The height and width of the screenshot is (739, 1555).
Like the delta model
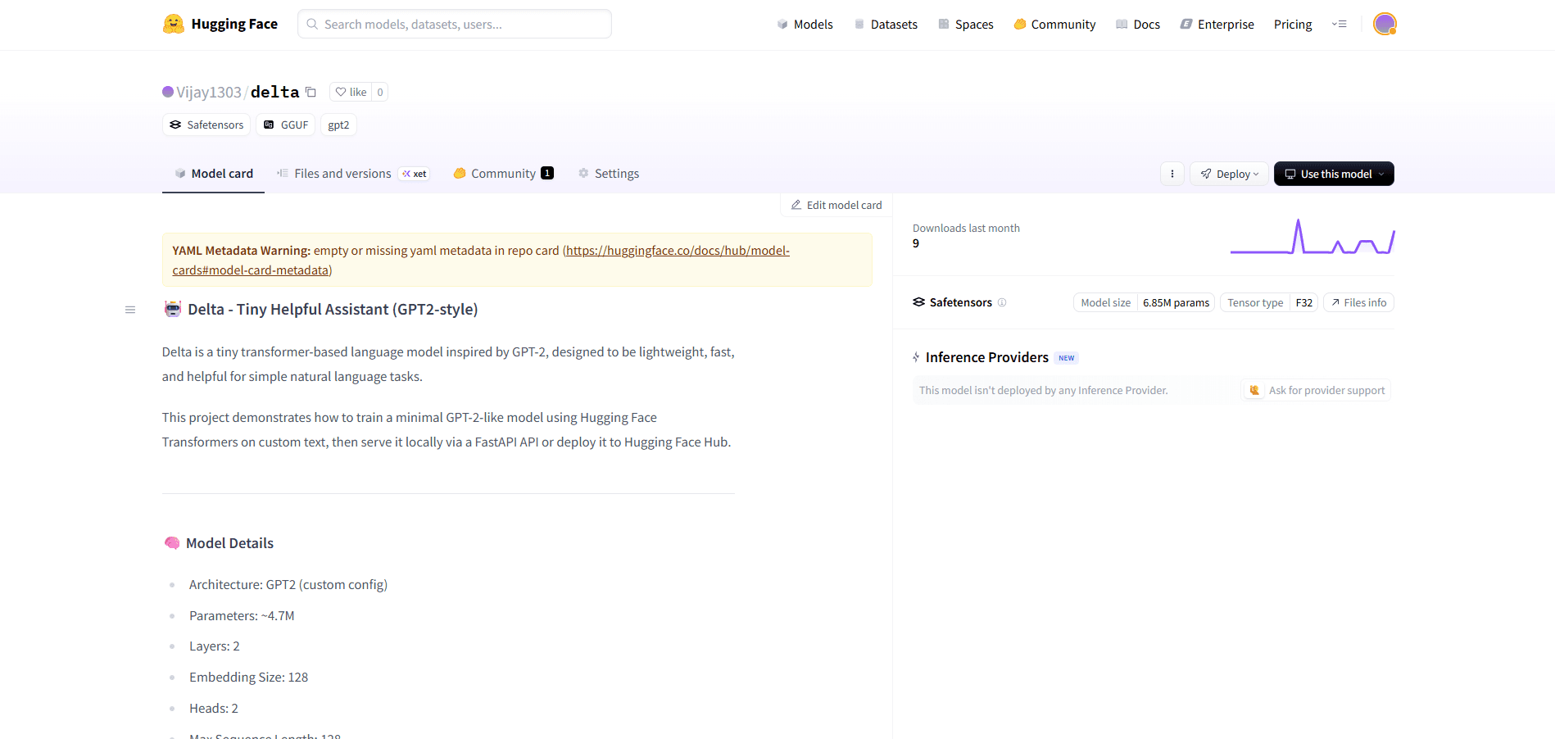pyautogui.click(x=351, y=92)
